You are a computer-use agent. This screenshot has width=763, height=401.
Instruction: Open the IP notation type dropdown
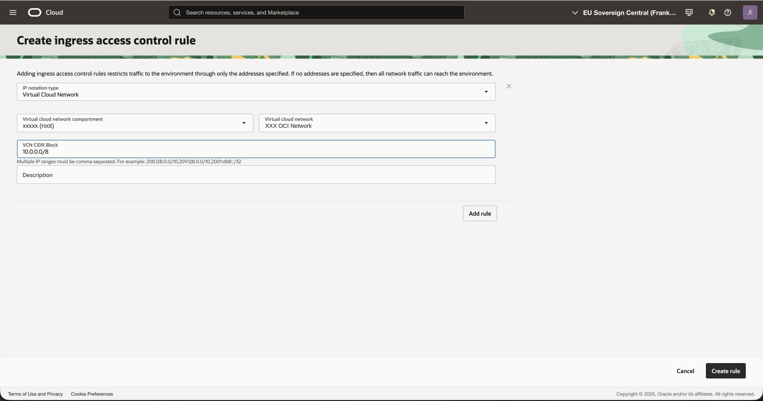tap(256, 92)
